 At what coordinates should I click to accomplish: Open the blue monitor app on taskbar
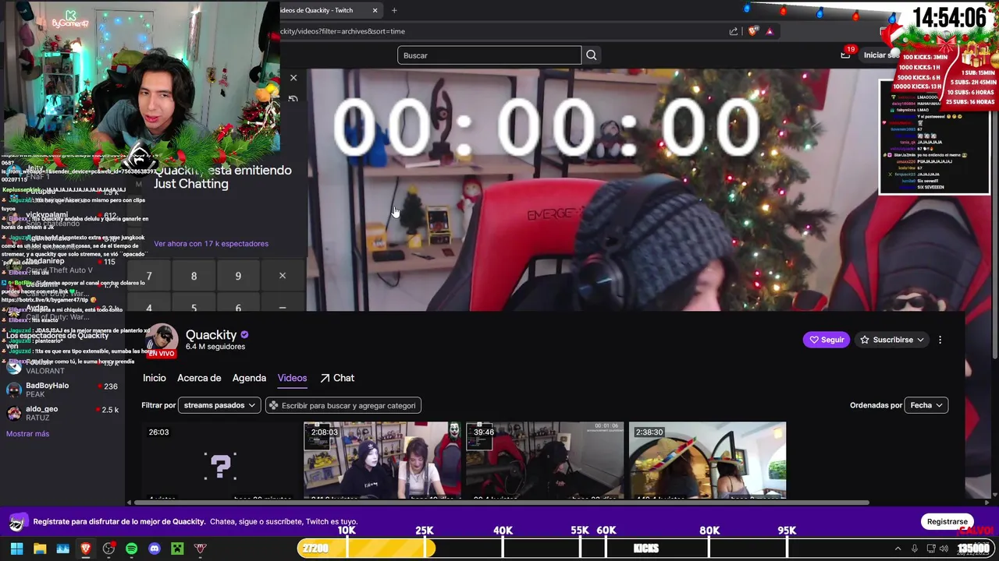click(63, 549)
